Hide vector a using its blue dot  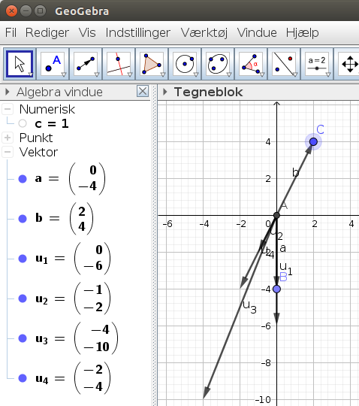point(23,179)
